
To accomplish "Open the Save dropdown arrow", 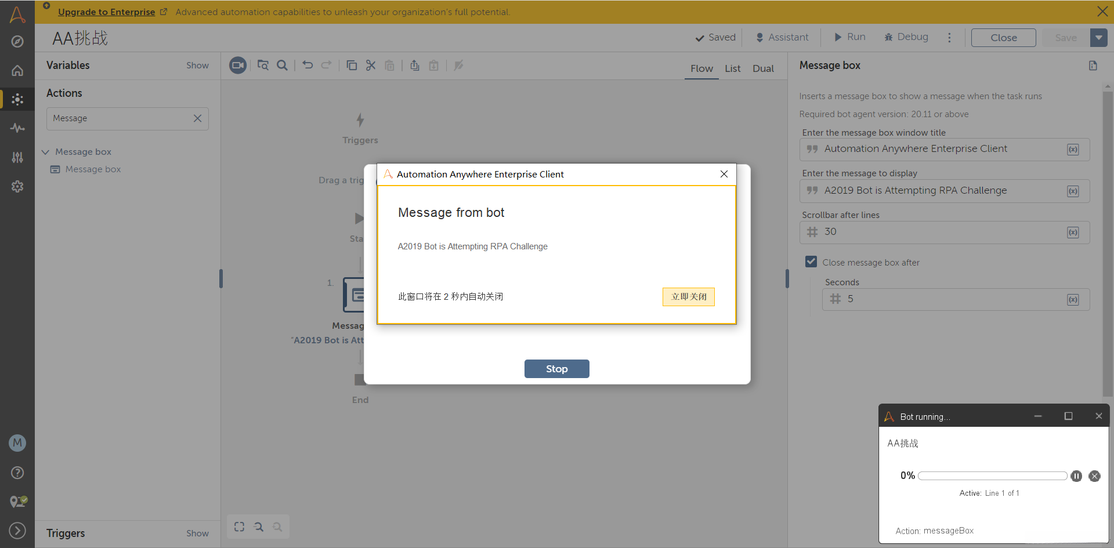I will click(1099, 38).
